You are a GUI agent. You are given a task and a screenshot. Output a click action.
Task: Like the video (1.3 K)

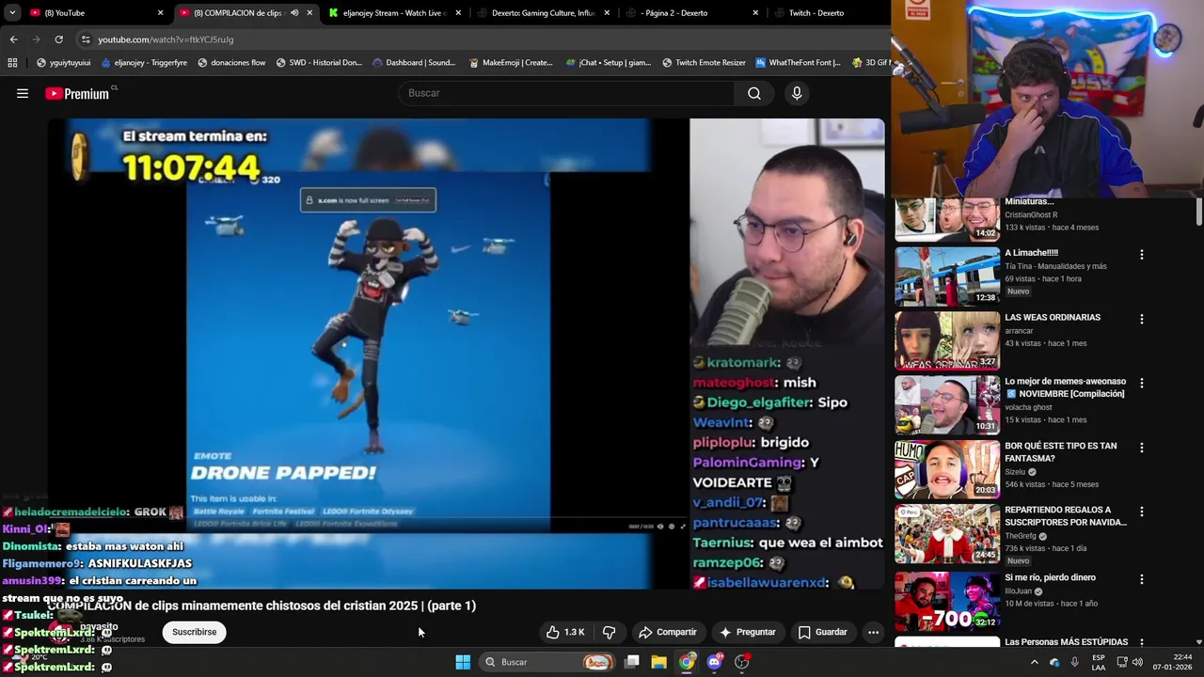(565, 632)
